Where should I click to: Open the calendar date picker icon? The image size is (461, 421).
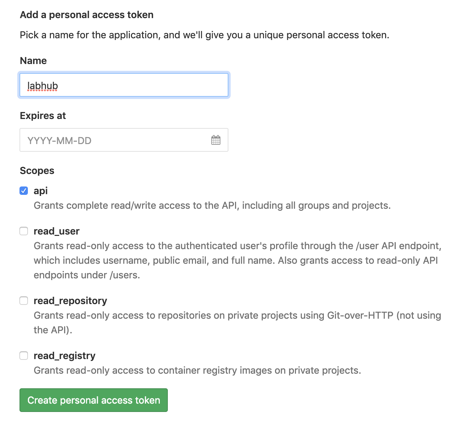pyautogui.click(x=216, y=140)
